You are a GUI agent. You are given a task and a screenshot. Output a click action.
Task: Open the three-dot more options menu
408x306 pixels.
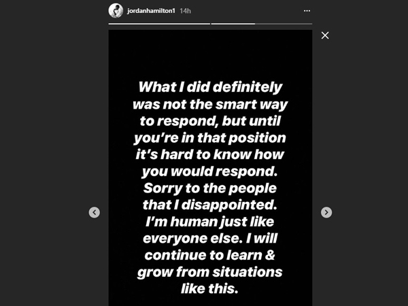point(307,12)
